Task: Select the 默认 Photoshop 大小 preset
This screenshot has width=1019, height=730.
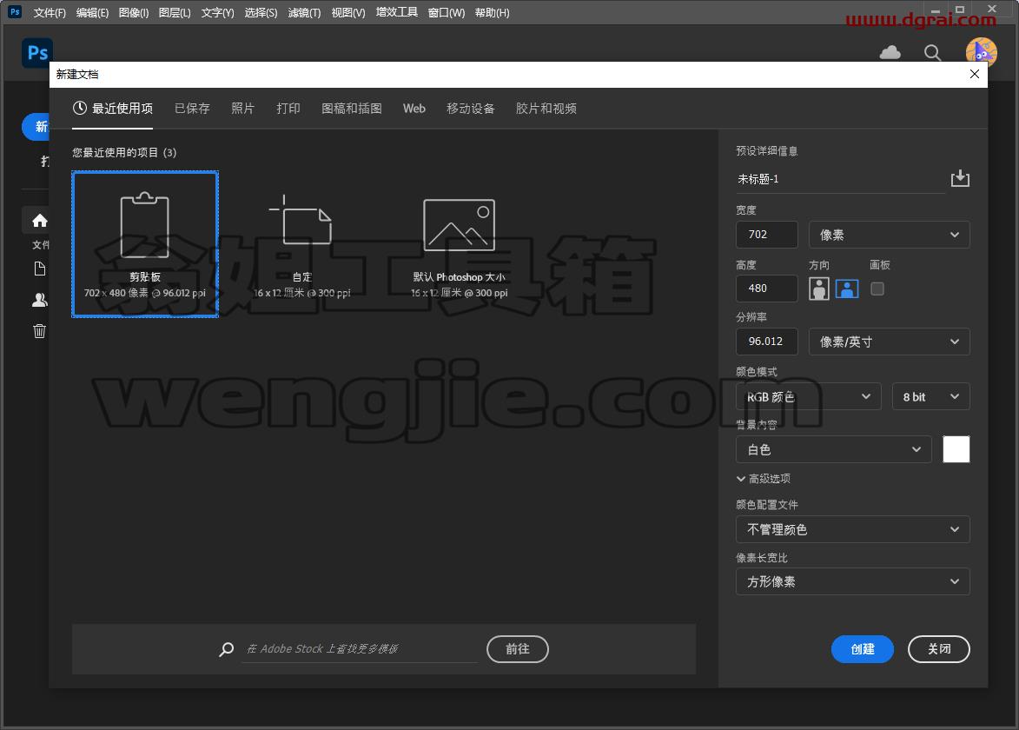Action: point(459,244)
